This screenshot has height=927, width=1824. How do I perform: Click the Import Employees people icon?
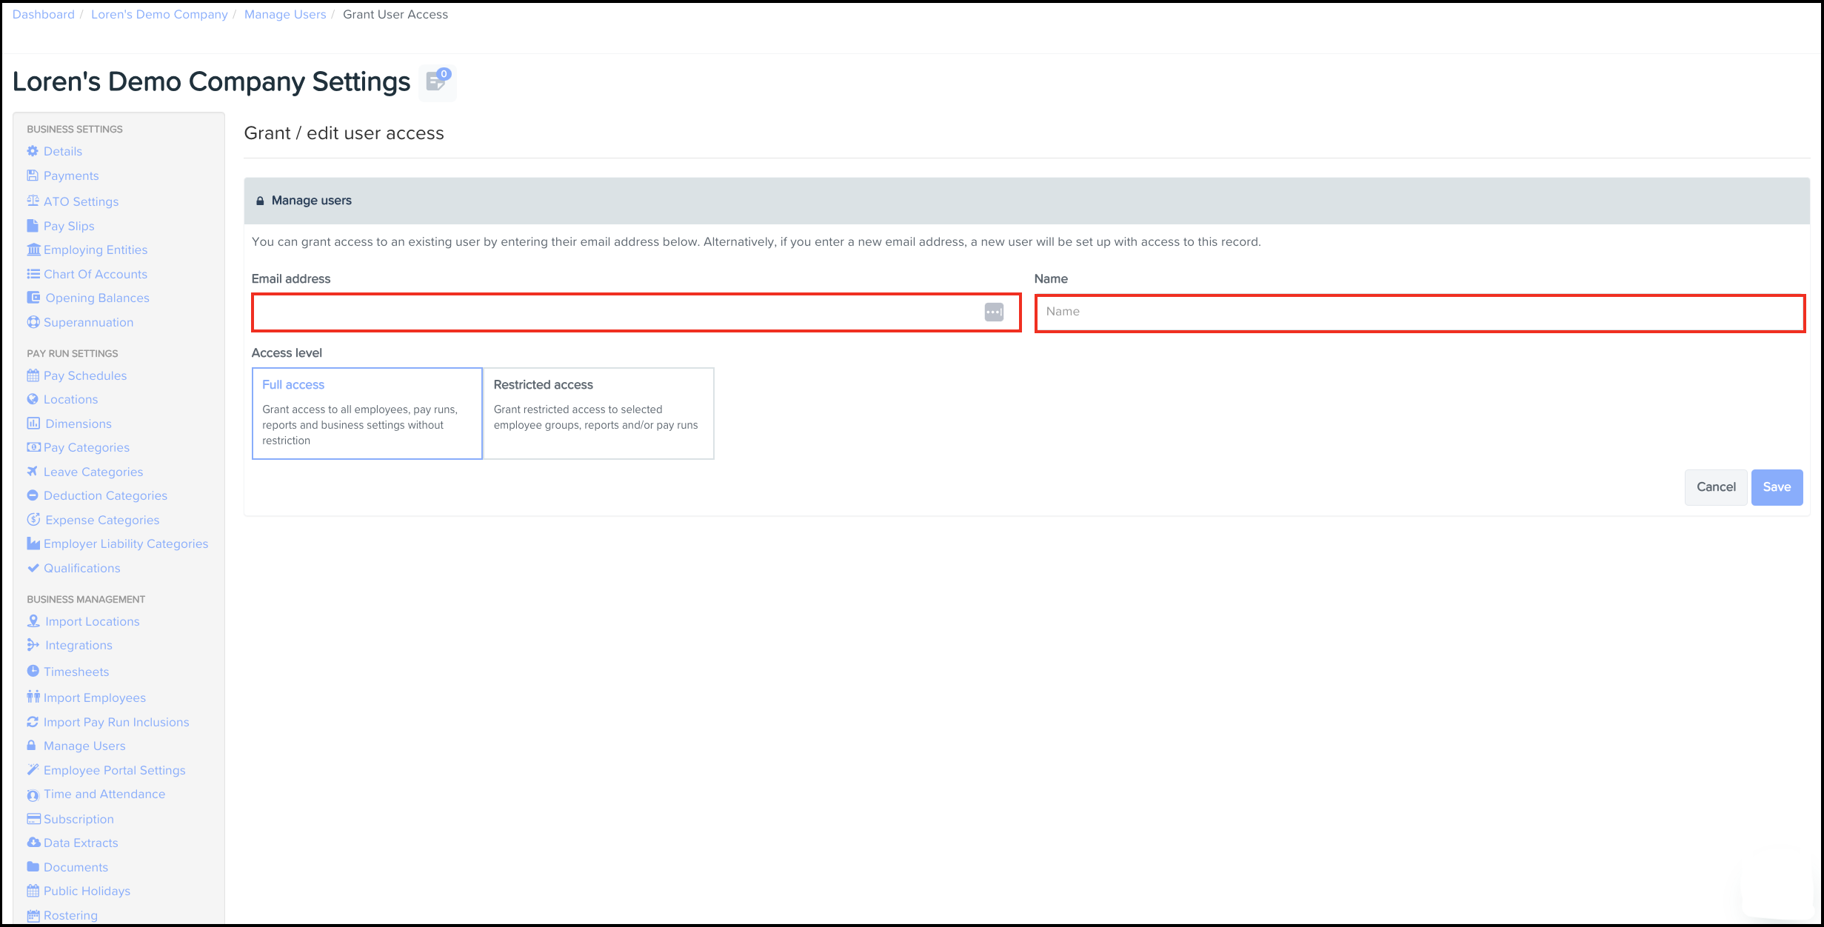point(33,697)
